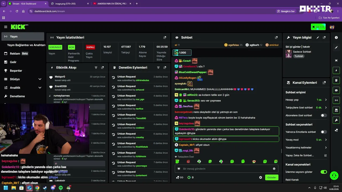Expand the Stüdyo sidebar section

click(x=40, y=79)
